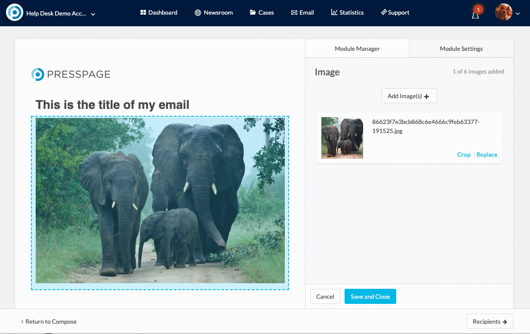Screen dimensions: 530x334
Task: Open the Cases menu
Action: point(262,12)
